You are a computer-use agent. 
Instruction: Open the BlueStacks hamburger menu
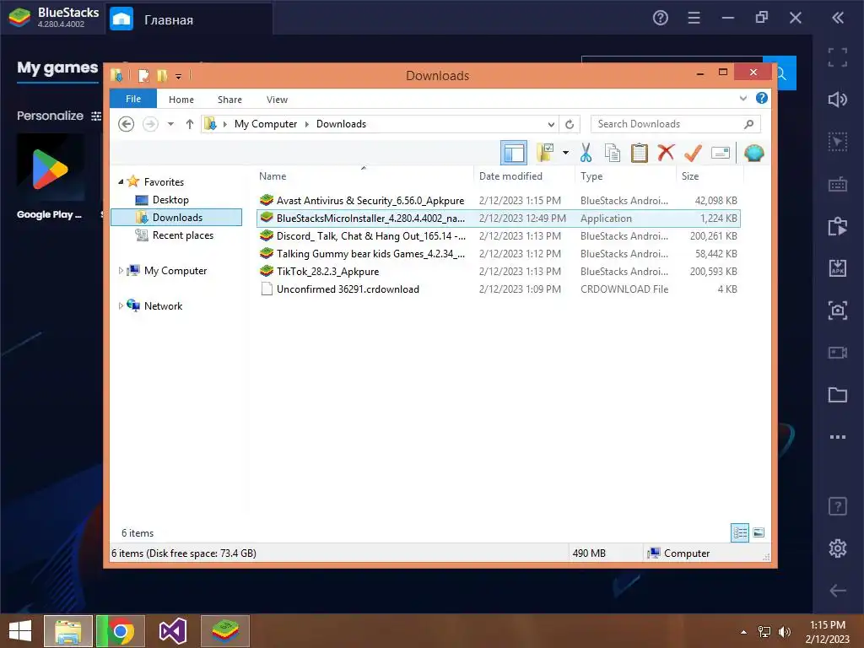[694, 18]
